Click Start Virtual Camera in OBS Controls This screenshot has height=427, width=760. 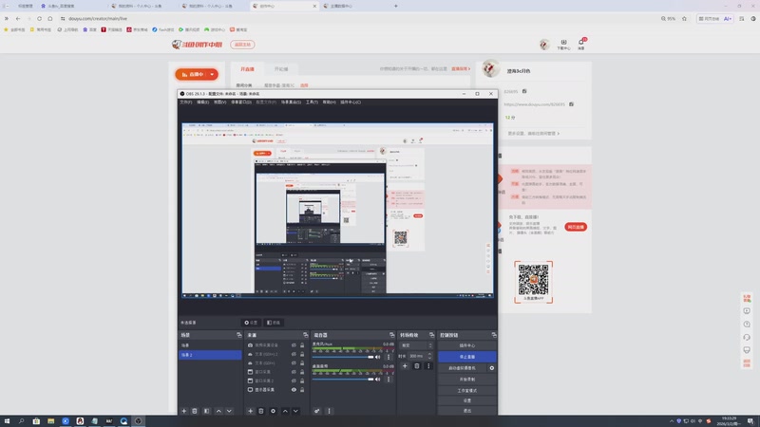(x=462, y=368)
